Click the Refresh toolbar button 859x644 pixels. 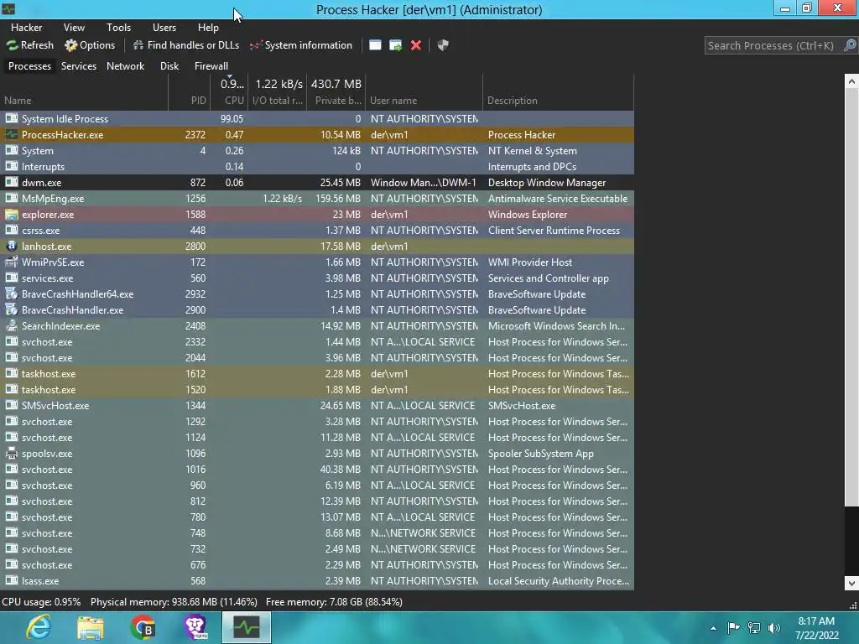click(30, 45)
